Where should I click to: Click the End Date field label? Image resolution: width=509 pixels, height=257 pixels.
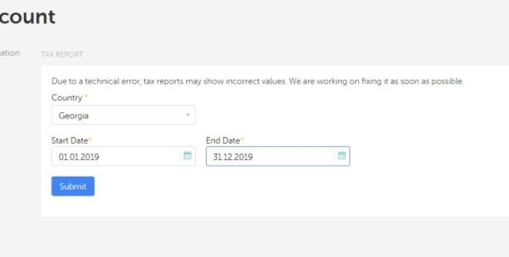(x=222, y=140)
